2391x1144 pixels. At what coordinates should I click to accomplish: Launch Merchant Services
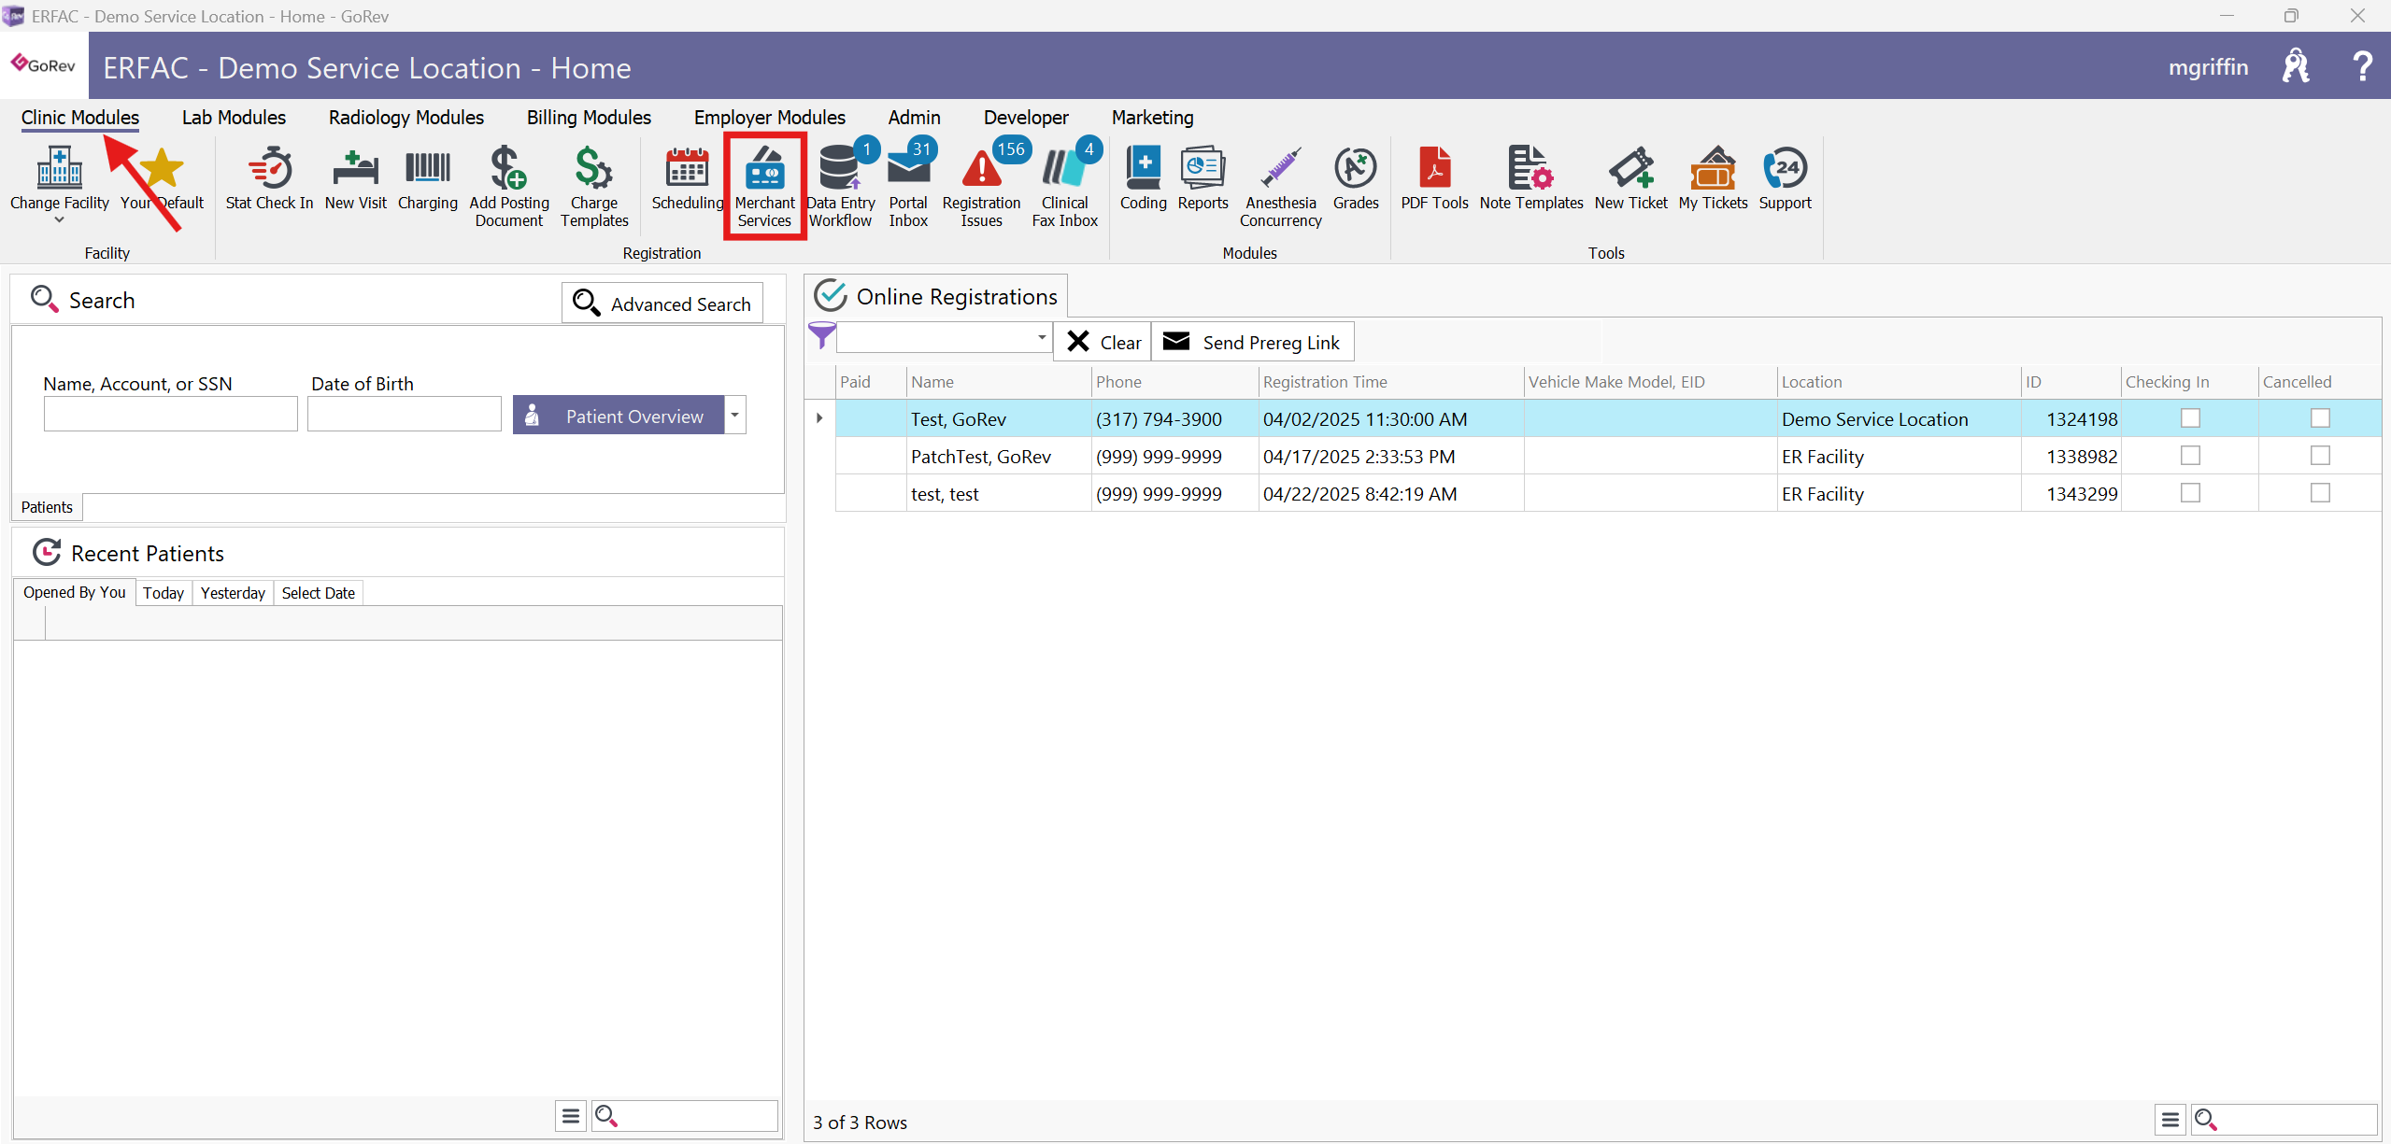point(764,187)
